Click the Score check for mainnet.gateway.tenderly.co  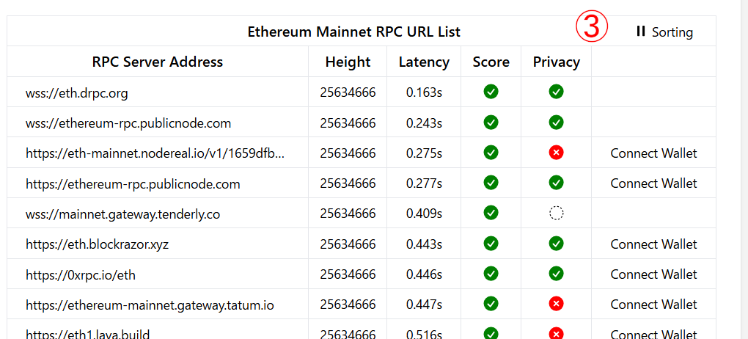pyautogui.click(x=491, y=213)
